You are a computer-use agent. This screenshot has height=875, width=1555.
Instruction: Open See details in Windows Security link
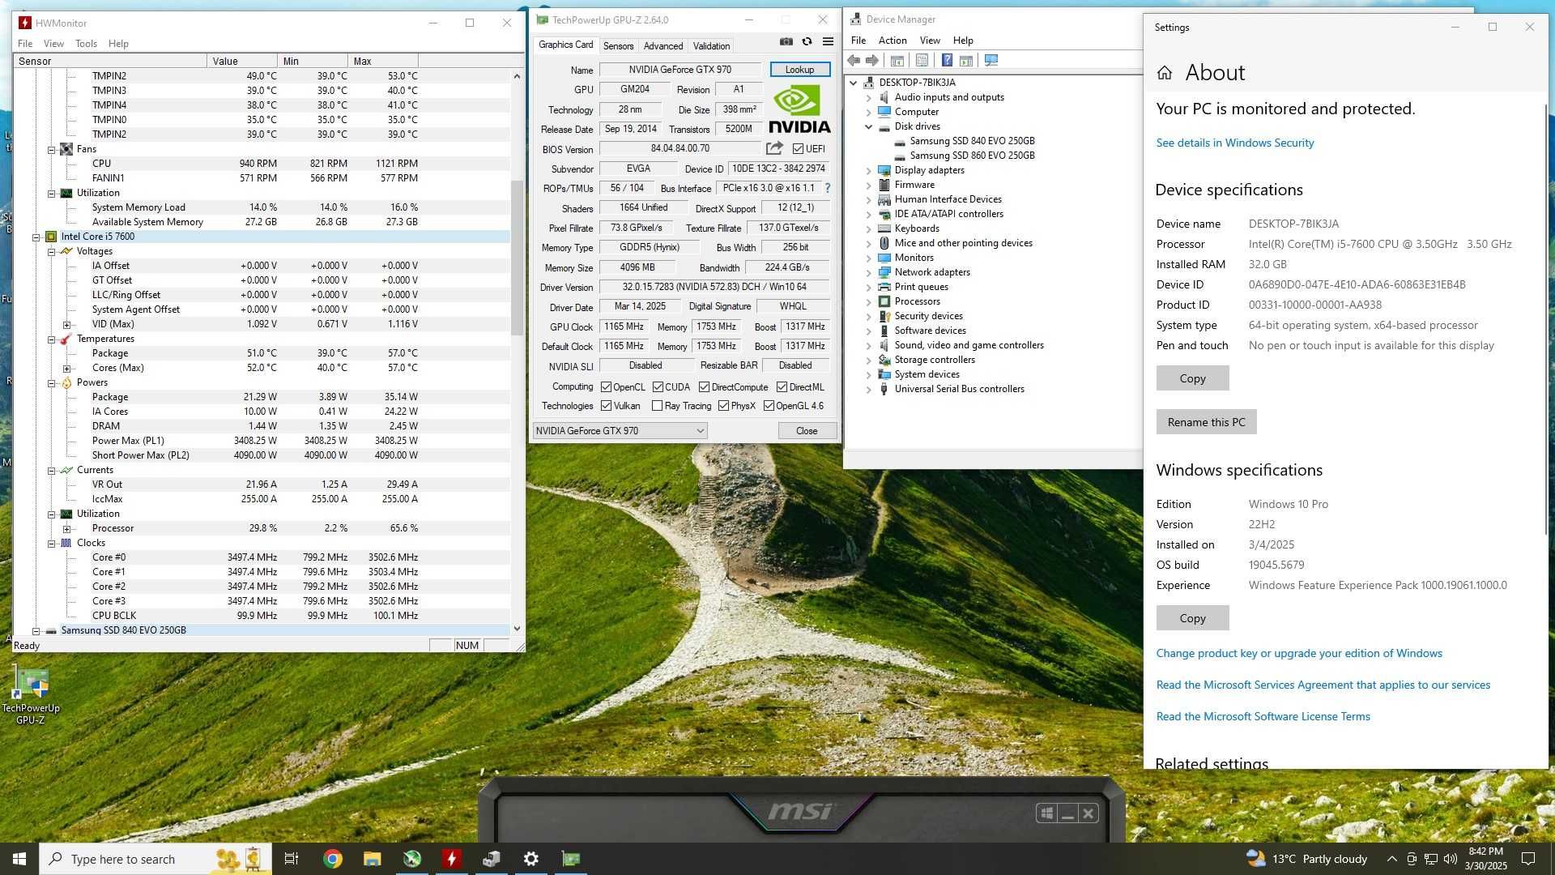pyautogui.click(x=1235, y=143)
